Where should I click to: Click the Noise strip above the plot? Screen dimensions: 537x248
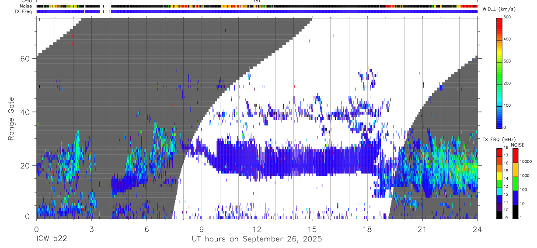coord(257,6)
